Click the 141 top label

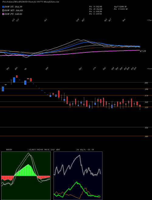[x=46, y=20]
